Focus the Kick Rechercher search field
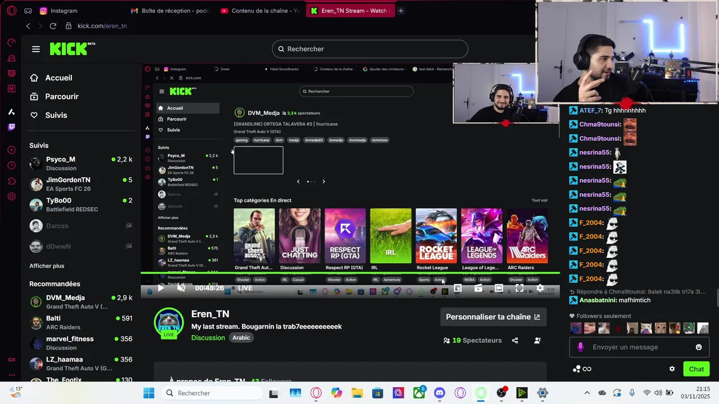This screenshot has height=404, width=719. point(370,49)
